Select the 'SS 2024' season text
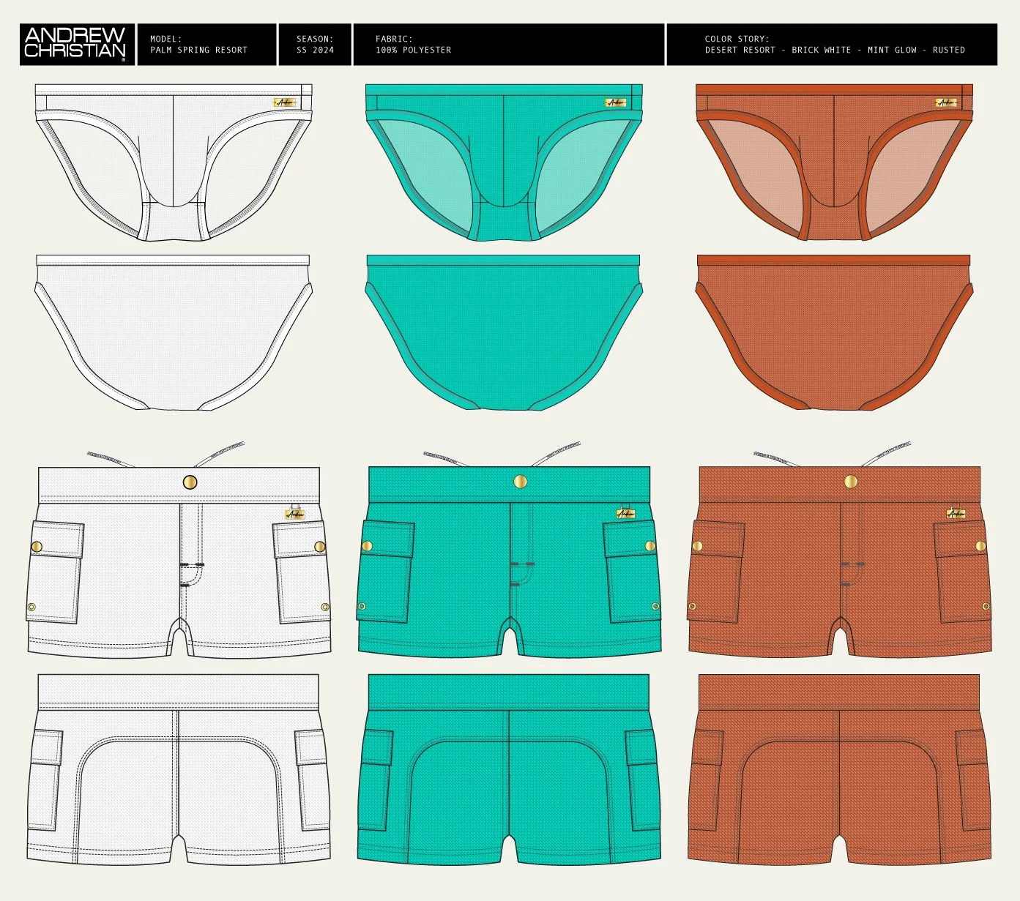 315,50
